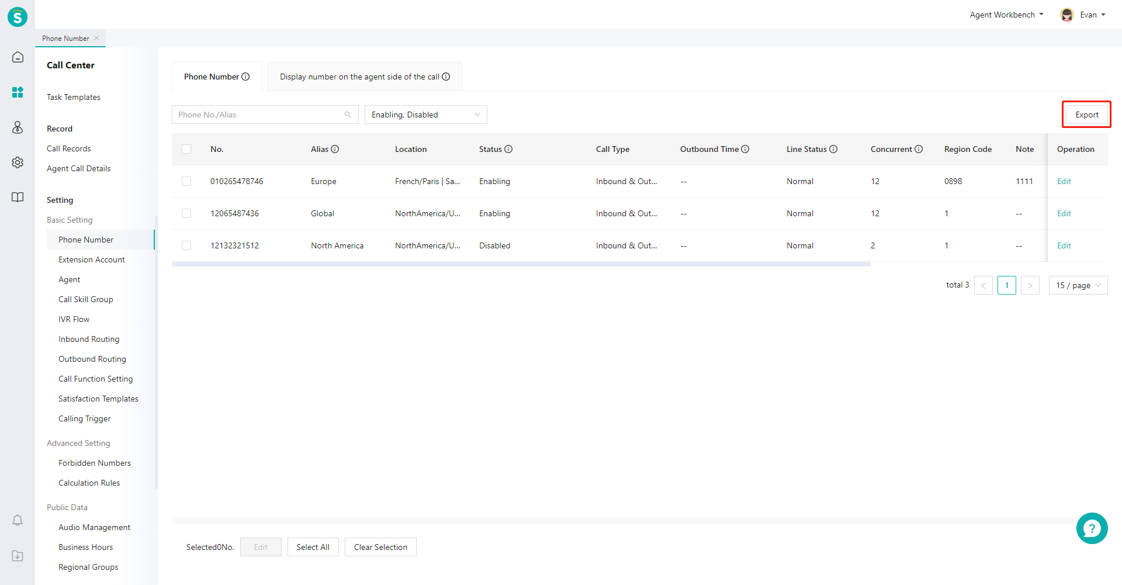The height and width of the screenshot is (585, 1122).
Task: Click the table horizontal scrollbar
Action: point(521,264)
